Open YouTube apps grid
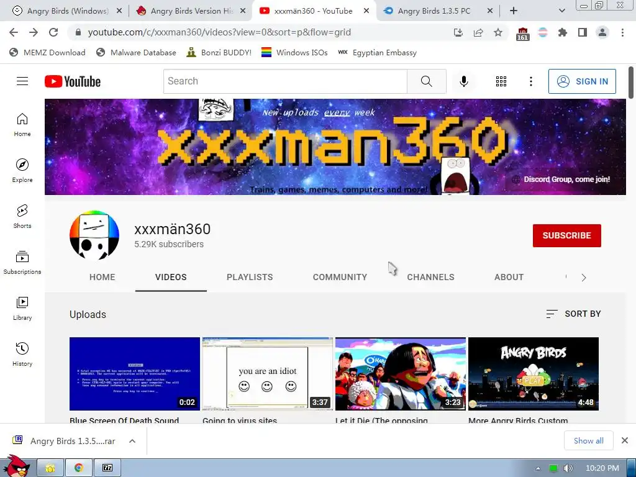 coord(501,81)
